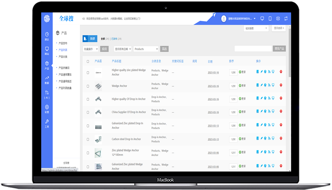332x190 pixels.
Task: Click the refresh arrows icon in top bar
Action: [x=286, y=18]
